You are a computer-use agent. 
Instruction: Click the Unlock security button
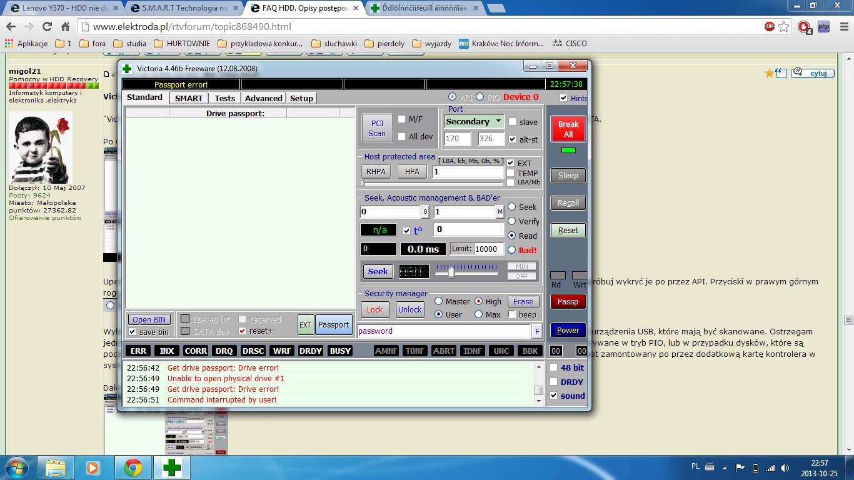pos(410,309)
